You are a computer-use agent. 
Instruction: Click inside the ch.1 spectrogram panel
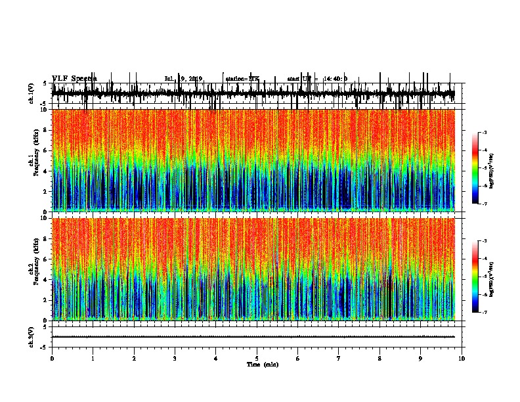(x=253, y=160)
